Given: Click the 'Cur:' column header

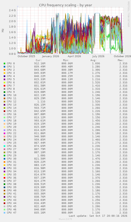Looking at the screenshot, I should click(39, 60).
